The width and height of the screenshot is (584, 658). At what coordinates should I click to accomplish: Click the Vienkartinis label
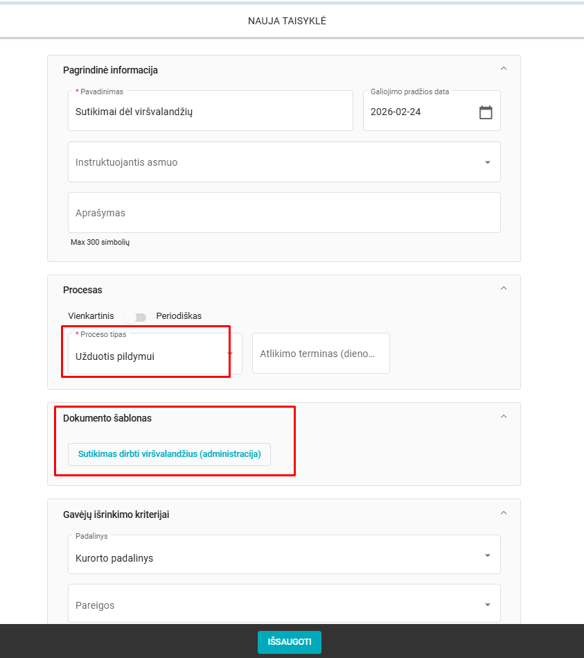(x=91, y=316)
